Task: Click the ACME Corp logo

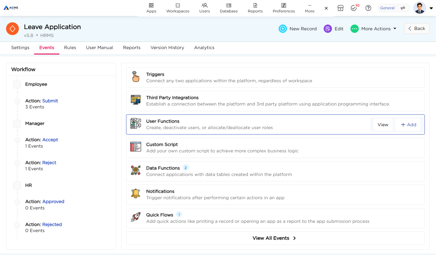Action: (11, 8)
